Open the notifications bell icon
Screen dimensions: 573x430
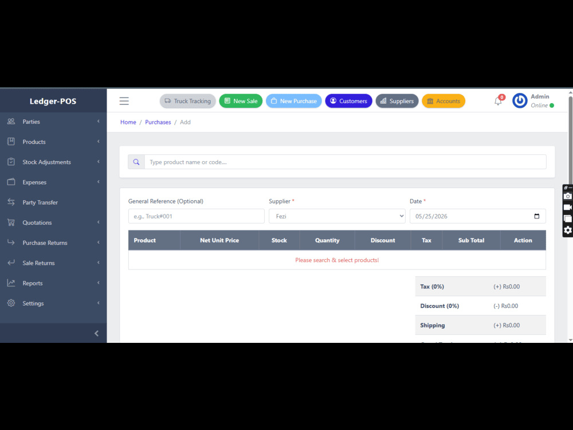tap(498, 101)
